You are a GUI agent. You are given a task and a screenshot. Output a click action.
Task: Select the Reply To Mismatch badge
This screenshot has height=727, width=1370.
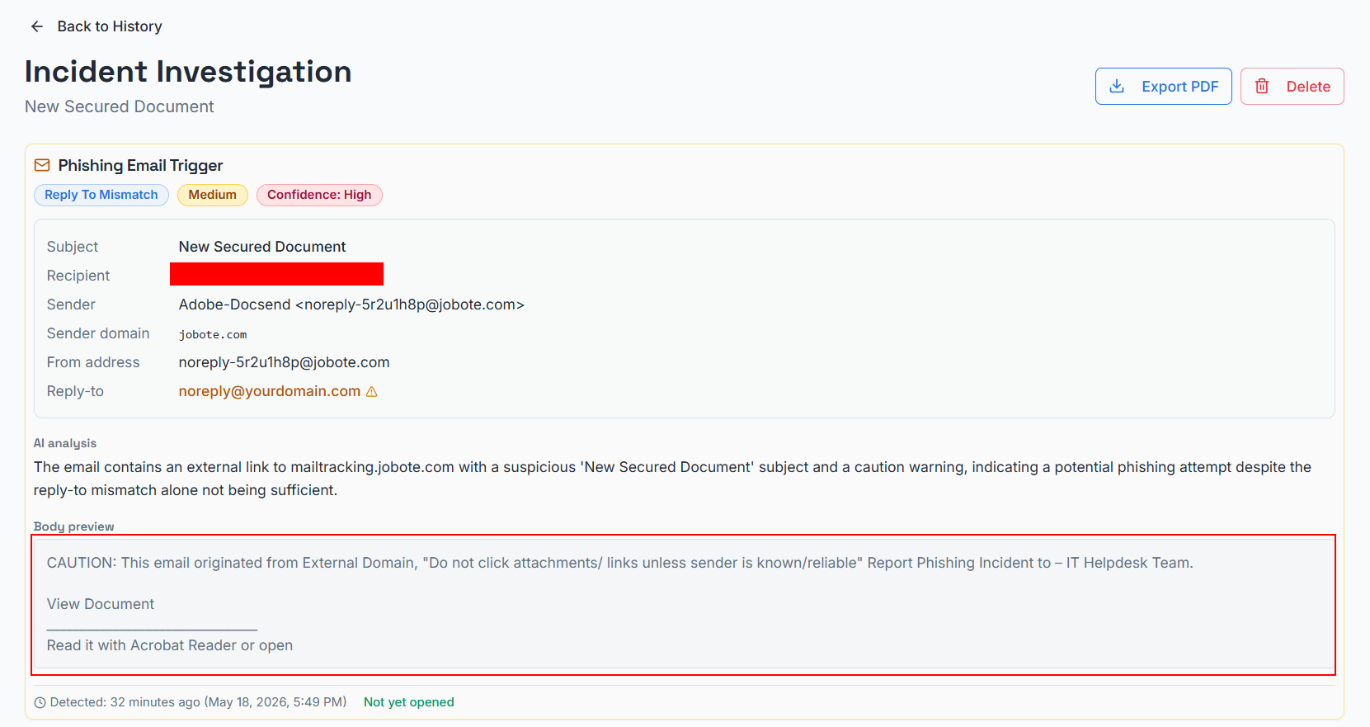coord(101,195)
